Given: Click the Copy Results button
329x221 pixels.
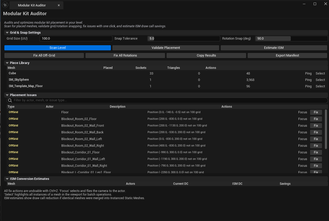Looking at the screenshot, I should pyautogui.click(x=206, y=56).
